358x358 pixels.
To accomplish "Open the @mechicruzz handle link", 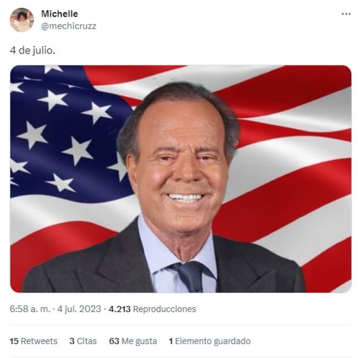I will [69, 26].
